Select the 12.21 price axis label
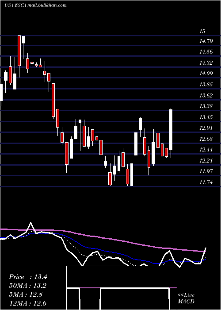This screenshot has width=221, height=310. click(206, 160)
